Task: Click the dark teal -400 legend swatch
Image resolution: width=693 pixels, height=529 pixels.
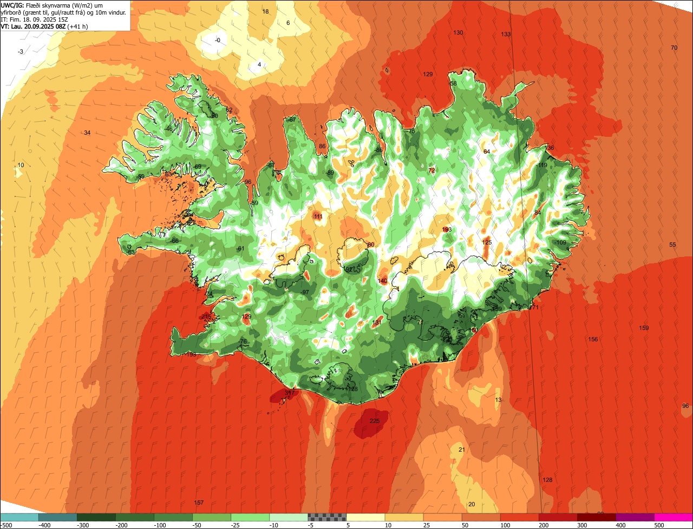Action: click(57, 517)
